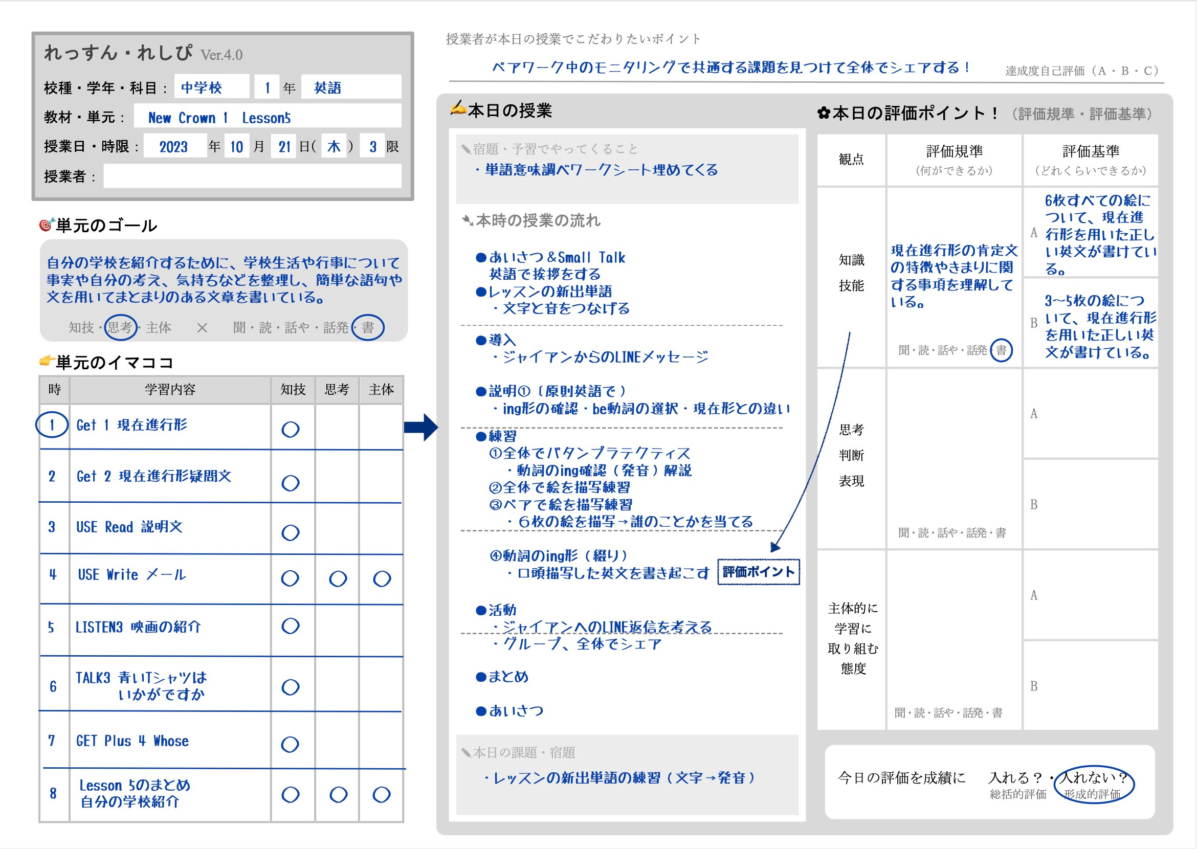Click the Get 2 現在進行形疑問文 lesson row

tap(220, 476)
